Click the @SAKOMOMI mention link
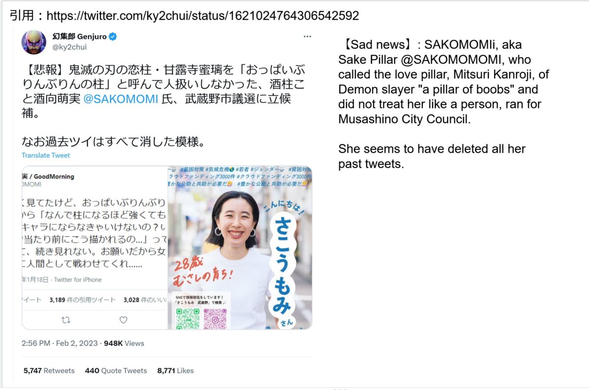This screenshot has height=390, width=589. [120, 99]
